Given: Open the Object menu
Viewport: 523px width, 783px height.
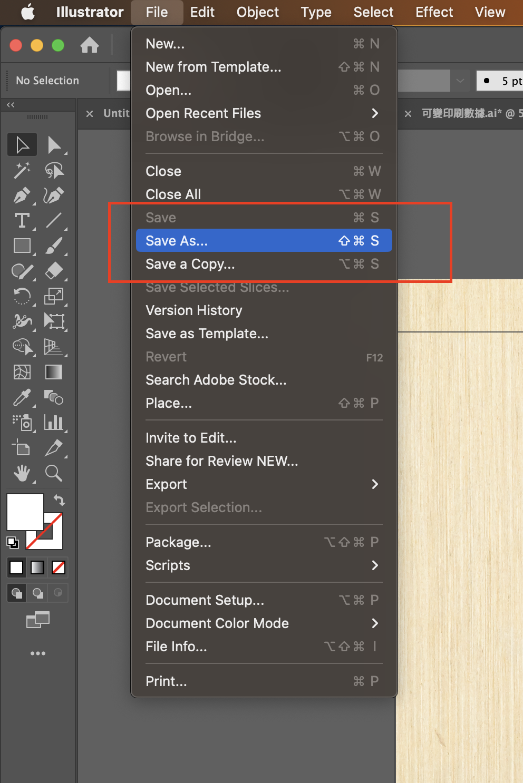Looking at the screenshot, I should [258, 12].
